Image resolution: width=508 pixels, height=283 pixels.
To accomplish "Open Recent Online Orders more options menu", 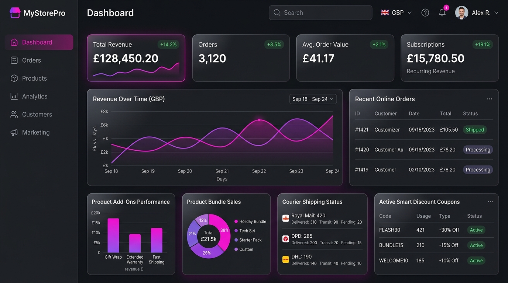I will coord(490,99).
